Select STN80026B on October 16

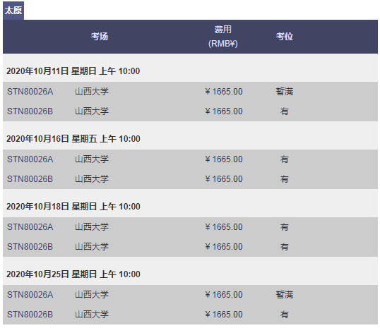(30, 179)
